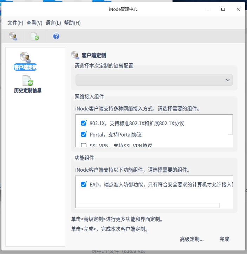Minimize the iNode管理中心 window
The height and width of the screenshot is (254, 247).
tap(208, 9)
